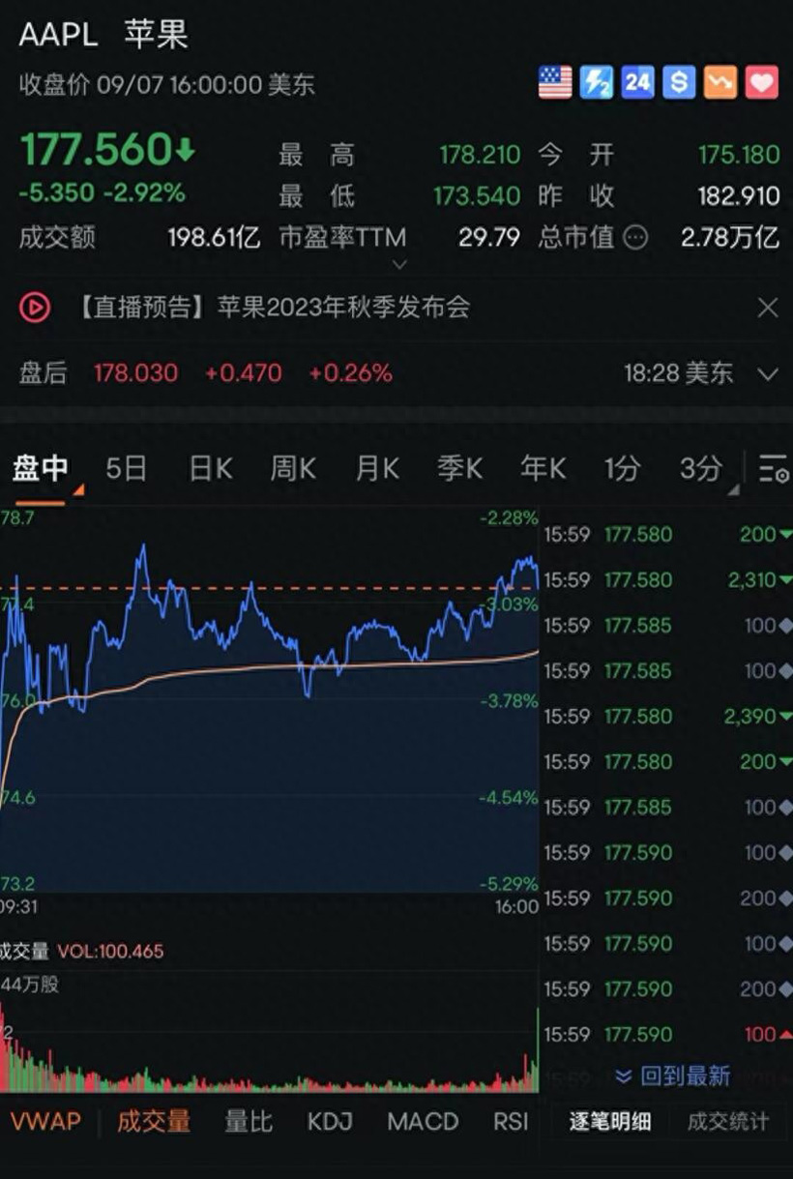This screenshot has height=1179, width=793.
Task: Dismiss the live broadcast preview banner
Action: [x=768, y=308]
